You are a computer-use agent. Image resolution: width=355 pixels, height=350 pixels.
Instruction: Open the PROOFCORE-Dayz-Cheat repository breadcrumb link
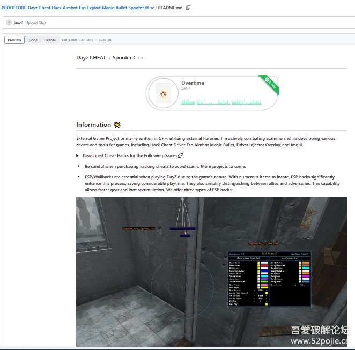tap(78, 8)
